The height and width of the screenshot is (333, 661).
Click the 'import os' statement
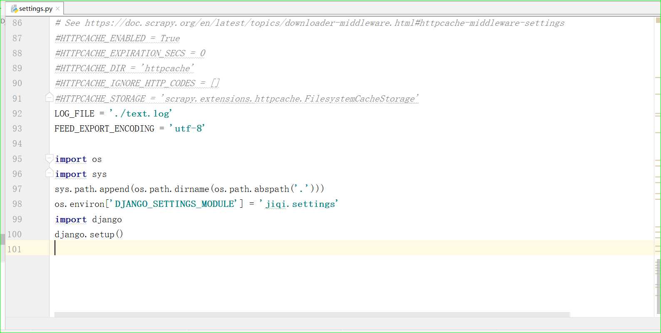(78, 159)
